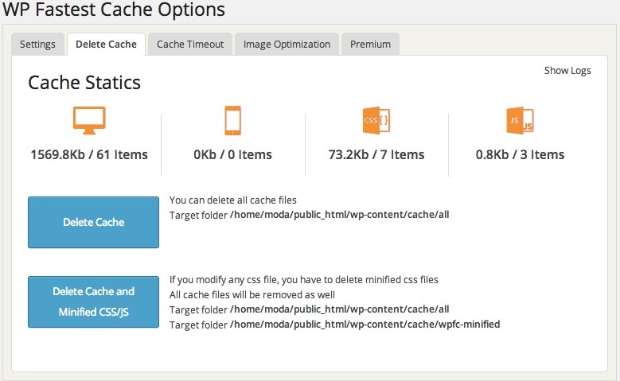Click the orange JS file icon
Viewport: 620px width, 381px height.
pyautogui.click(x=520, y=120)
